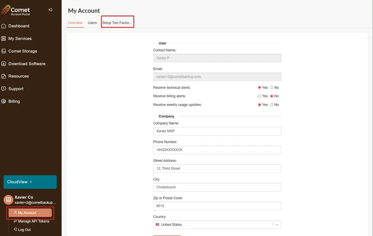Click the Xavier Co account profile

click(30, 200)
